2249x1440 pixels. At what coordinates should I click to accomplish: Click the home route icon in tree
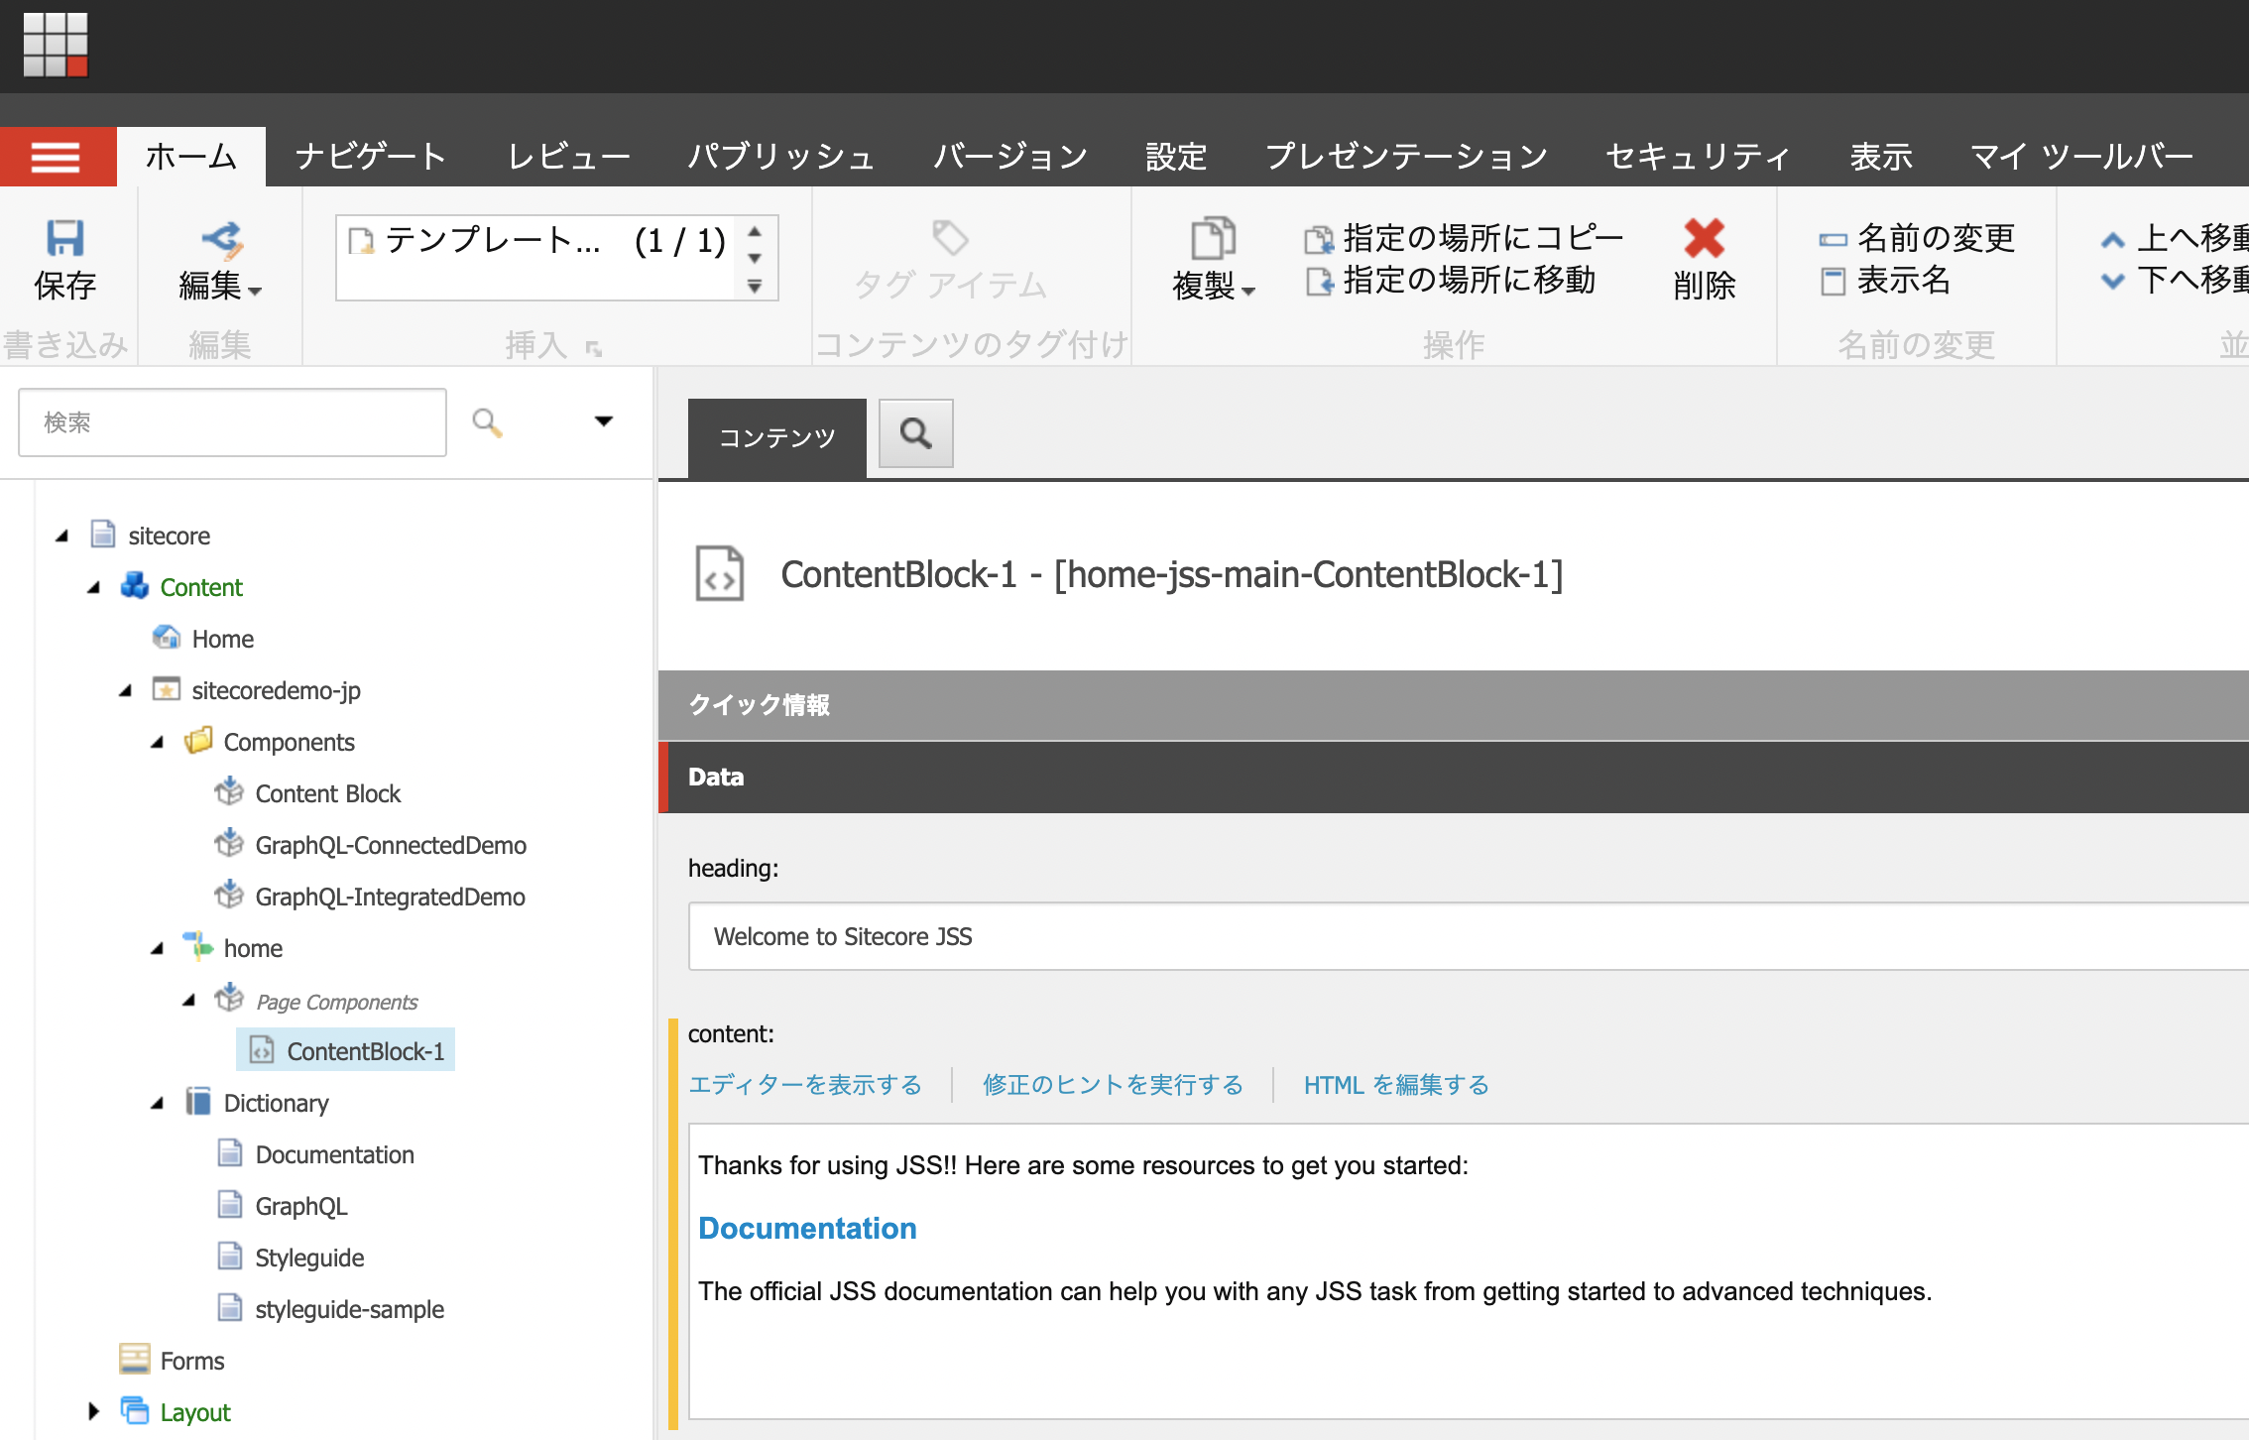(x=198, y=947)
